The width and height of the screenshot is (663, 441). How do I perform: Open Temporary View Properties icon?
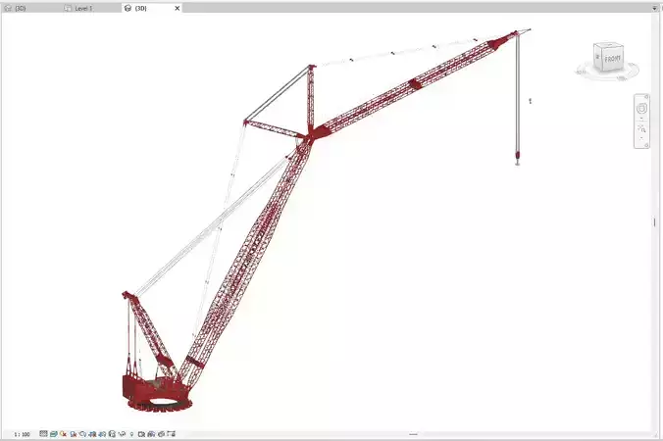pyautogui.click(x=141, y=434)
